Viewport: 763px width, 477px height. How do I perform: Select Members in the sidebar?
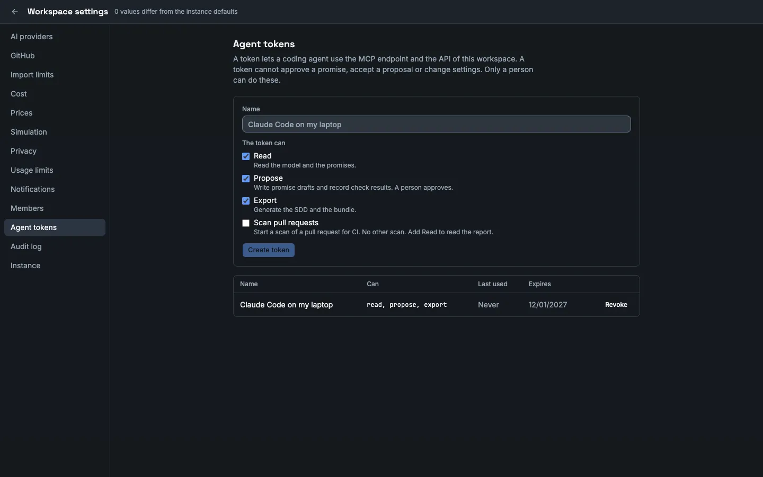pyautogui.click(x=55, y=208)
